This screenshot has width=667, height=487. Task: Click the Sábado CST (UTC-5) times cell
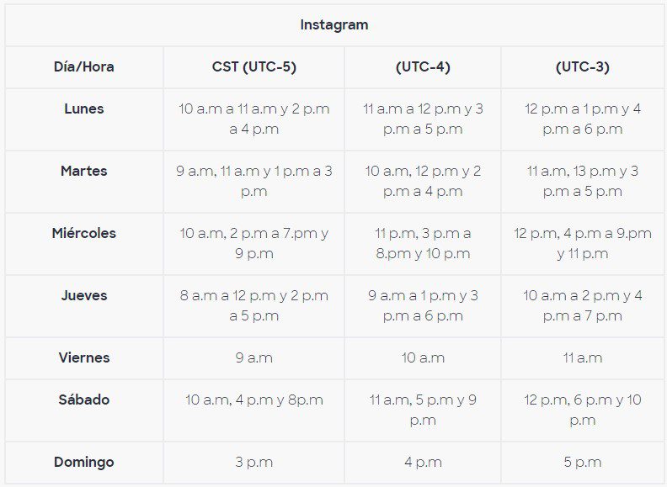tap(254, 400)
